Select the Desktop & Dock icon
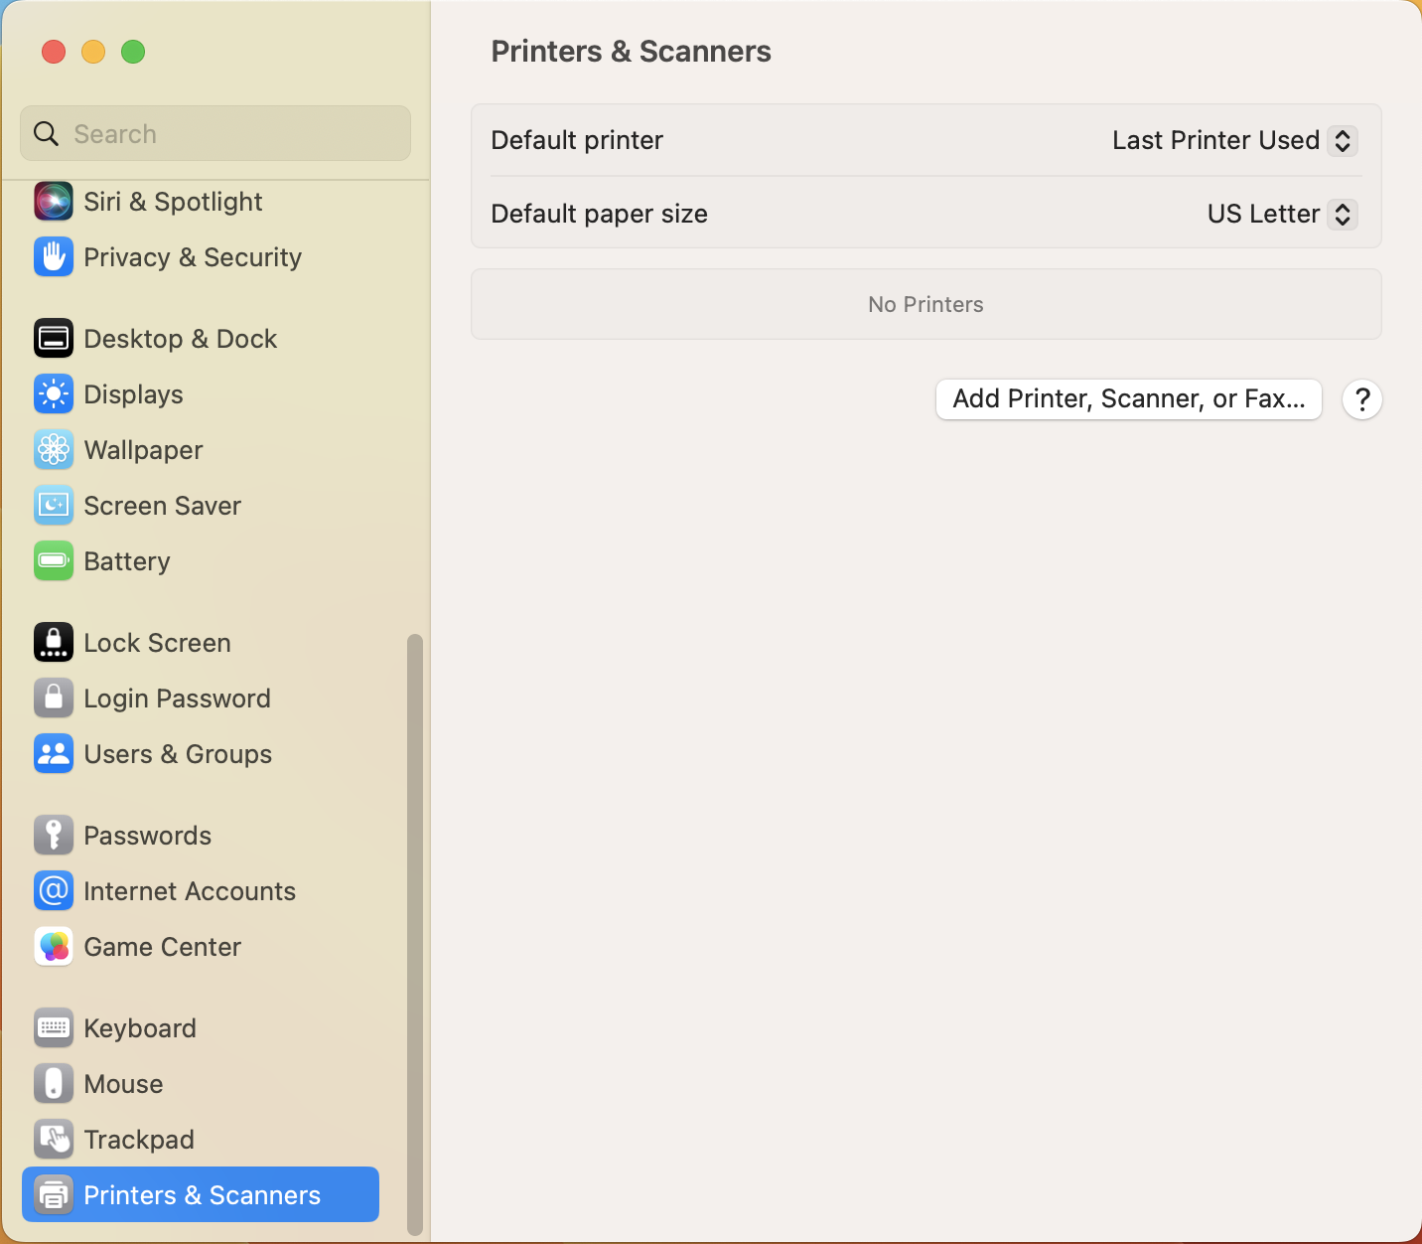 tap(54, 339)
